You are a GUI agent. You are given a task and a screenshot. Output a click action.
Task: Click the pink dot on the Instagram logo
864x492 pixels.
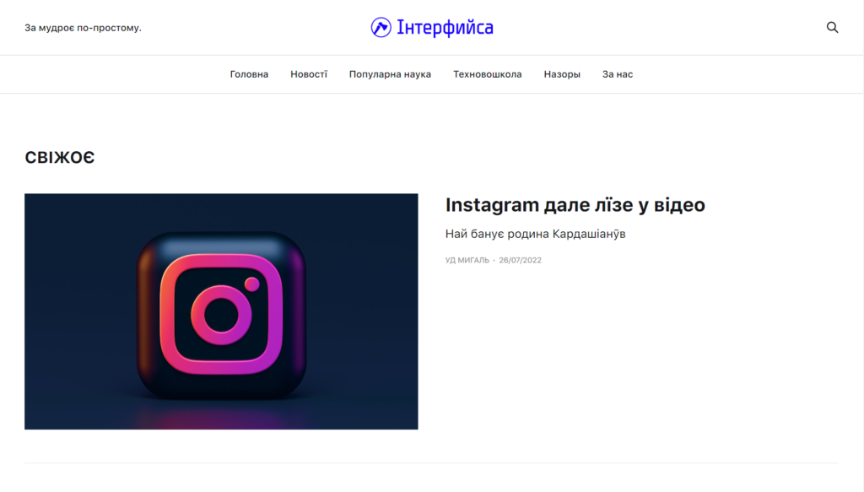pyautogui.click(x=251, y=284)
